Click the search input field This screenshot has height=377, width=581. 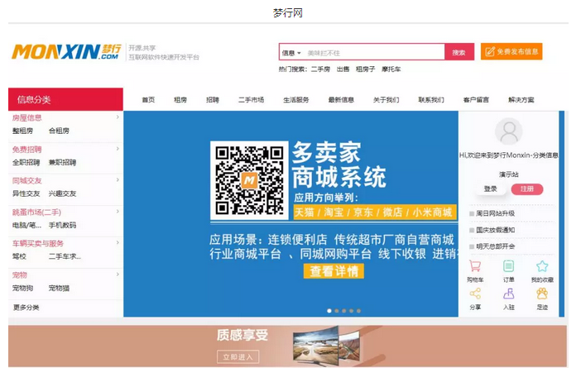(374, 53)
